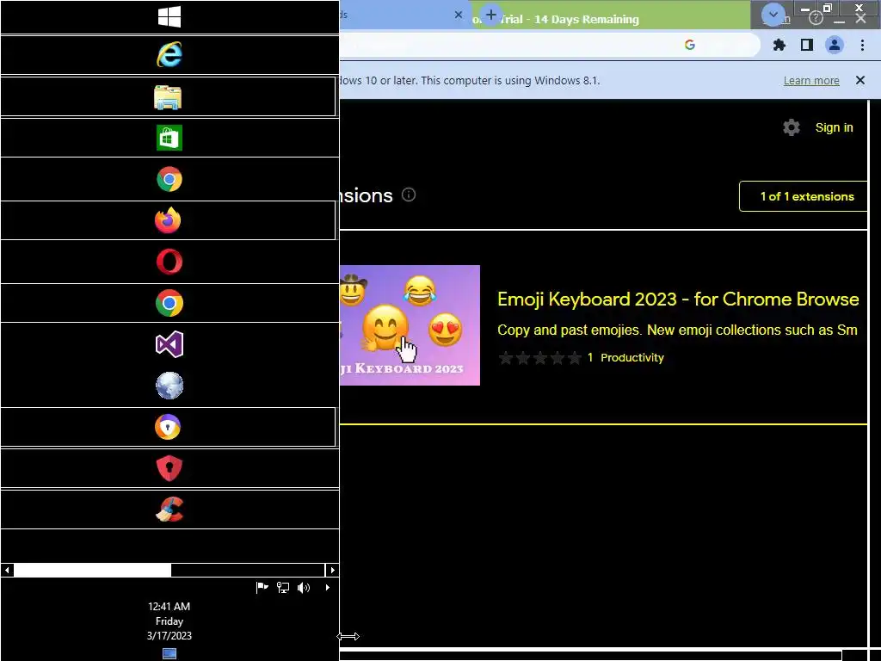
Task: Click the Learn more link in the info bar
Action: [811, 80]
